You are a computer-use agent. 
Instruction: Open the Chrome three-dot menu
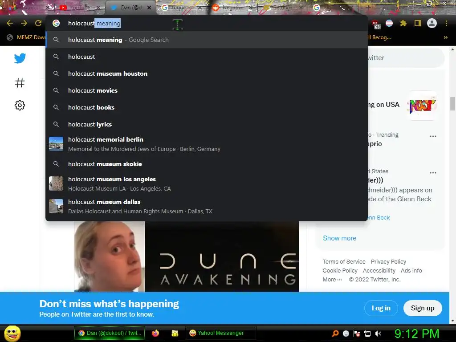446,23
